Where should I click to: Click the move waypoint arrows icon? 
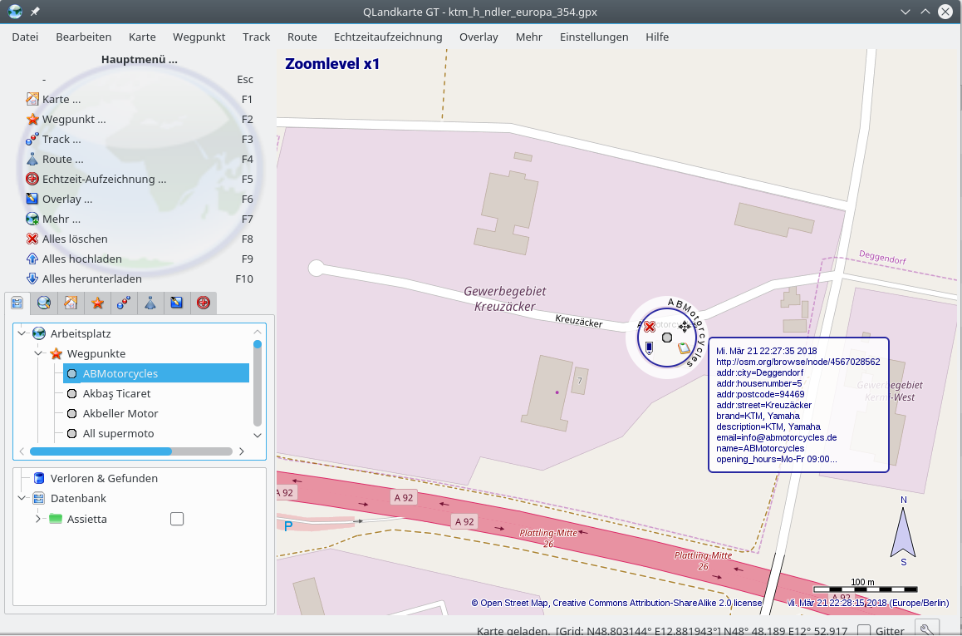(685, 327)
